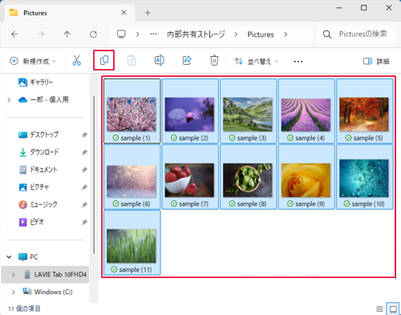
Task: Click the Paste clipboard icon
Action: tap(132, 61)
